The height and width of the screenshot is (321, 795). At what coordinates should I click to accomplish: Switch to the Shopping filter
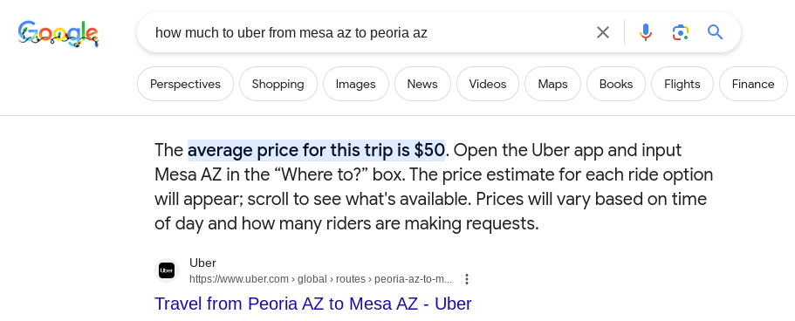[x=278, y=84]
